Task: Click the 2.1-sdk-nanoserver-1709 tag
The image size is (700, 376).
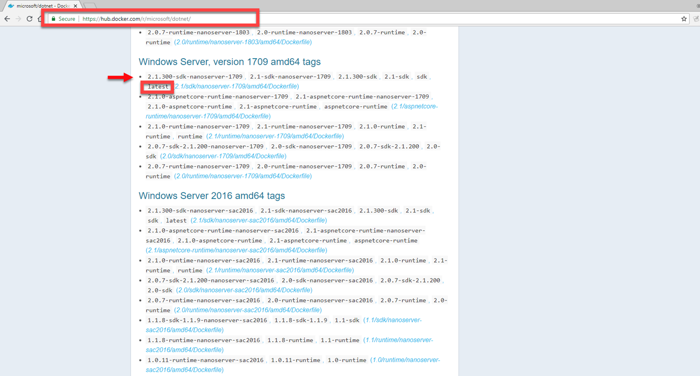Action: pos(290,77)
